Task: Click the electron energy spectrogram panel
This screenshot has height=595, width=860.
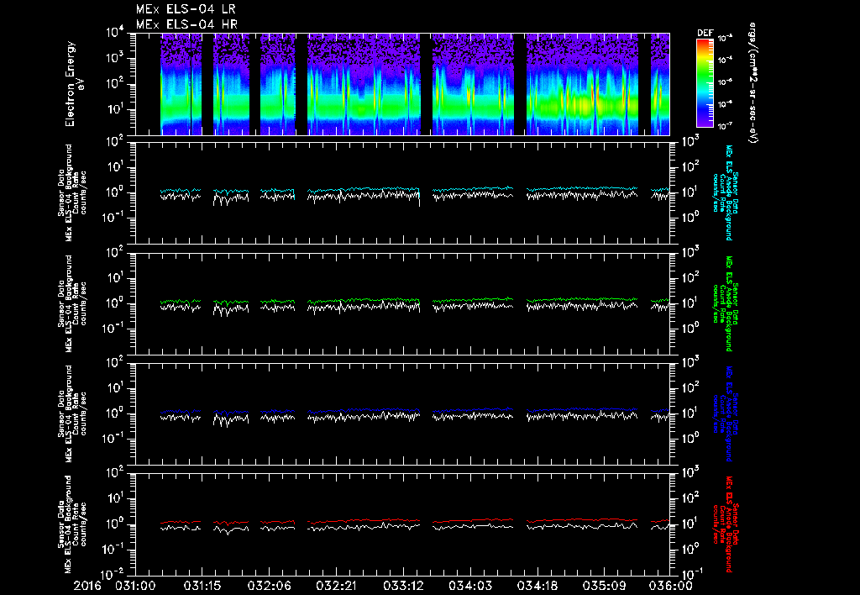Action: click(402, 84)
